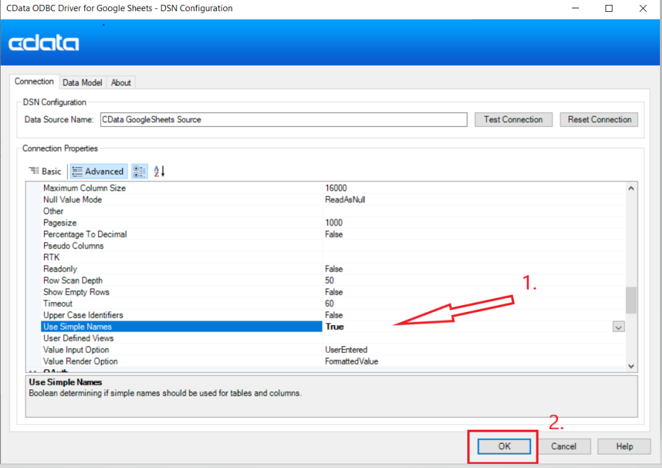Open Help for the DSN configuration
This screenshot has width=662, height=468.
624,446
